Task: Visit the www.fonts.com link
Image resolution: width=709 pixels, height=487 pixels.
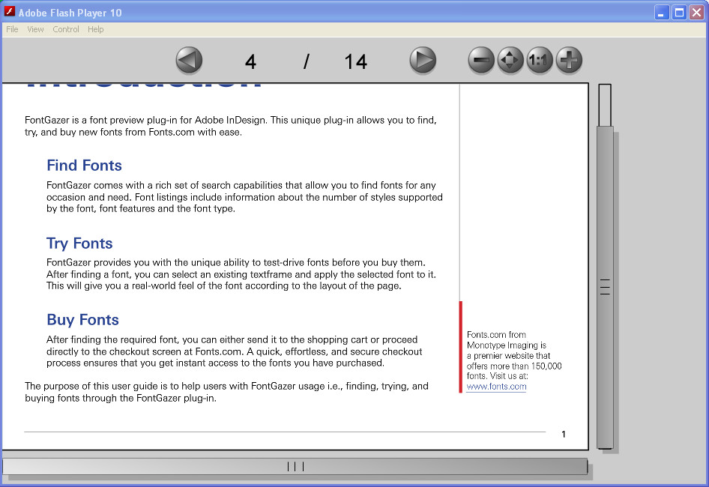Action: tap(496, 387)
